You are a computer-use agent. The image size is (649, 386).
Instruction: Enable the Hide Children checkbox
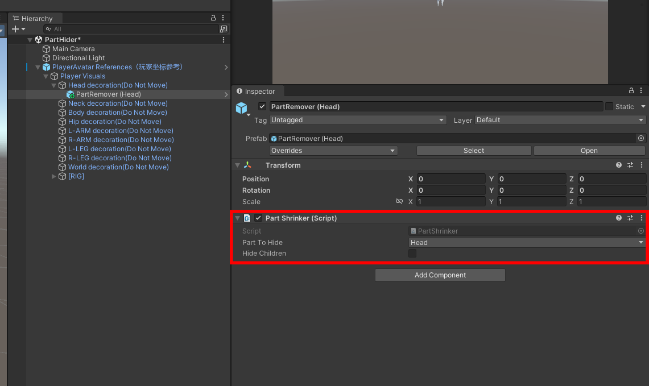[x=412, y=253]
